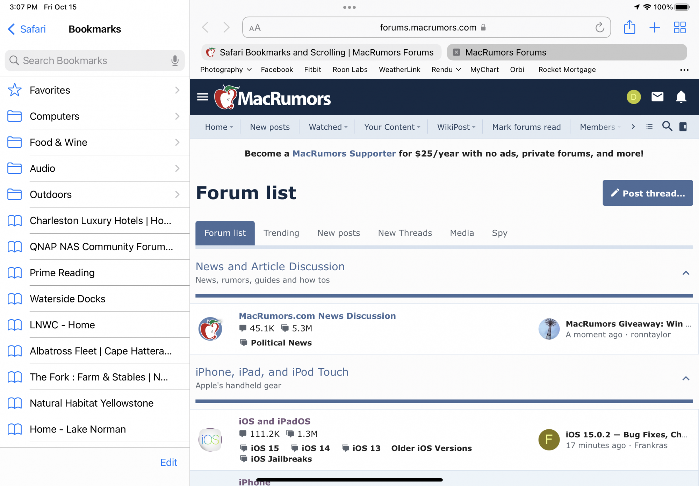This screenshot has height=486, width=699.
Task: Open the Food & Wine folder
Action: click(x=95, y=142)
